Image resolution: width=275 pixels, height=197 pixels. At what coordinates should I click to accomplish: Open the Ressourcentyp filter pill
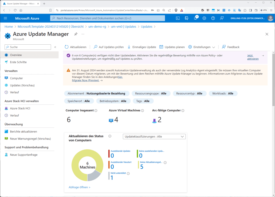189,94
